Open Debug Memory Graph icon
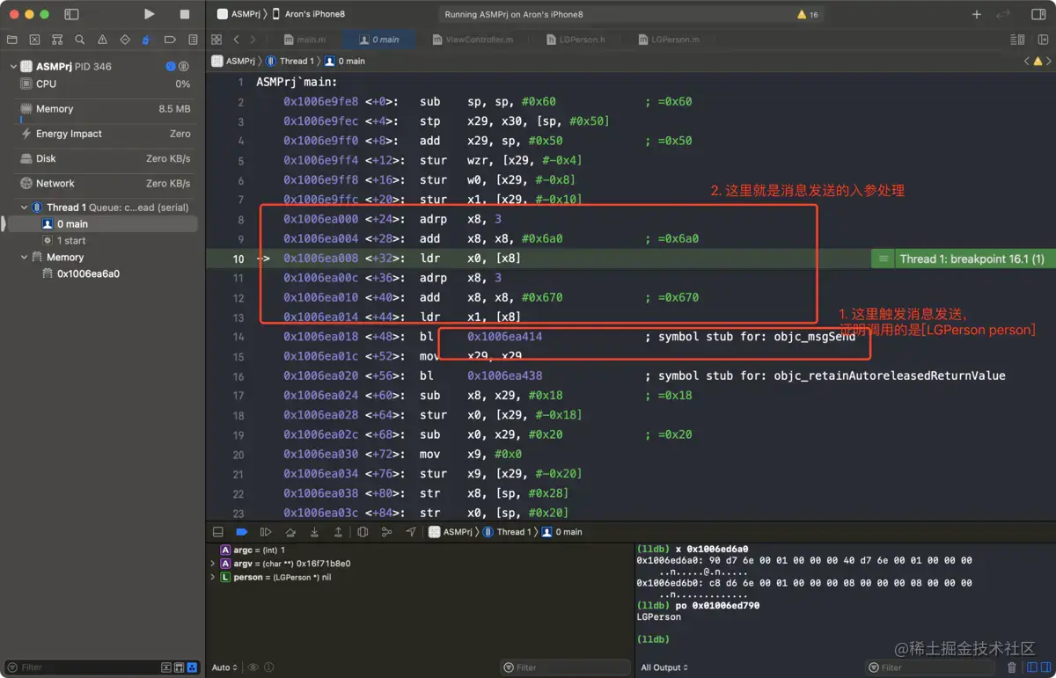This screenshot has width=1056, height=678. [x=386, y=532]
